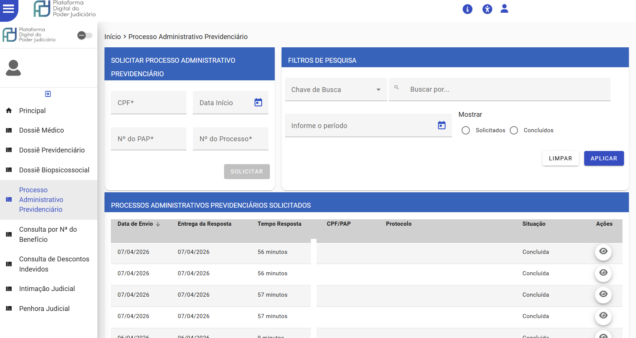The height and width of the screenshot is (338, 636).
Task: View details of first 56 minutos row
Action: pyautogui.click(x=603, y=252)
